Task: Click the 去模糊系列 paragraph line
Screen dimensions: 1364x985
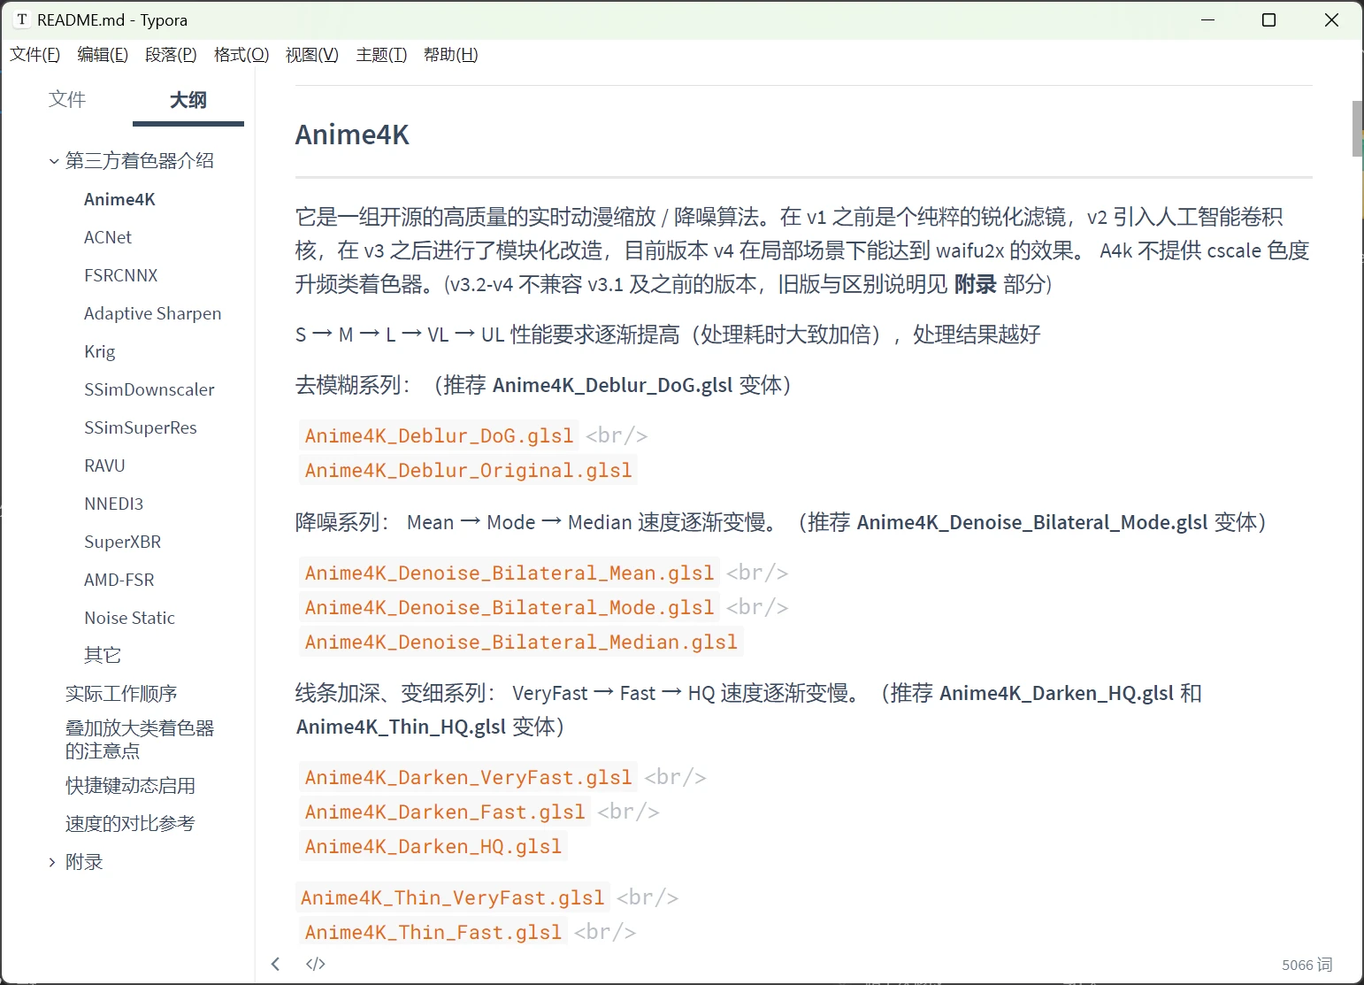Action: point(542,385)
